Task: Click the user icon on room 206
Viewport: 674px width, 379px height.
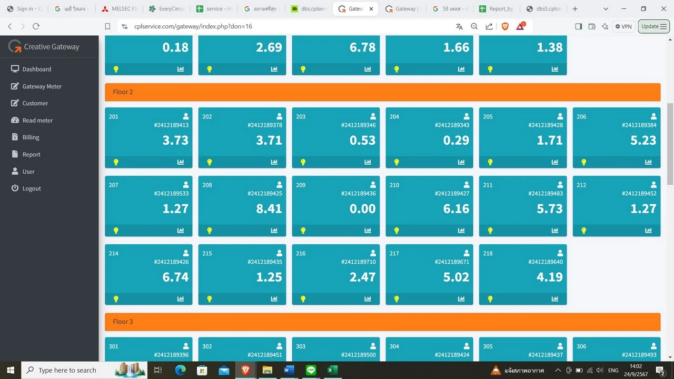Action: (654, 116)
